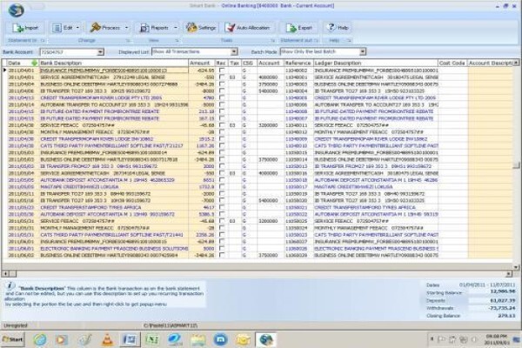Run Auto Allocation from the toolbar
The height and width of the screenshot is (348, 522).
click(x=248, y=28)
